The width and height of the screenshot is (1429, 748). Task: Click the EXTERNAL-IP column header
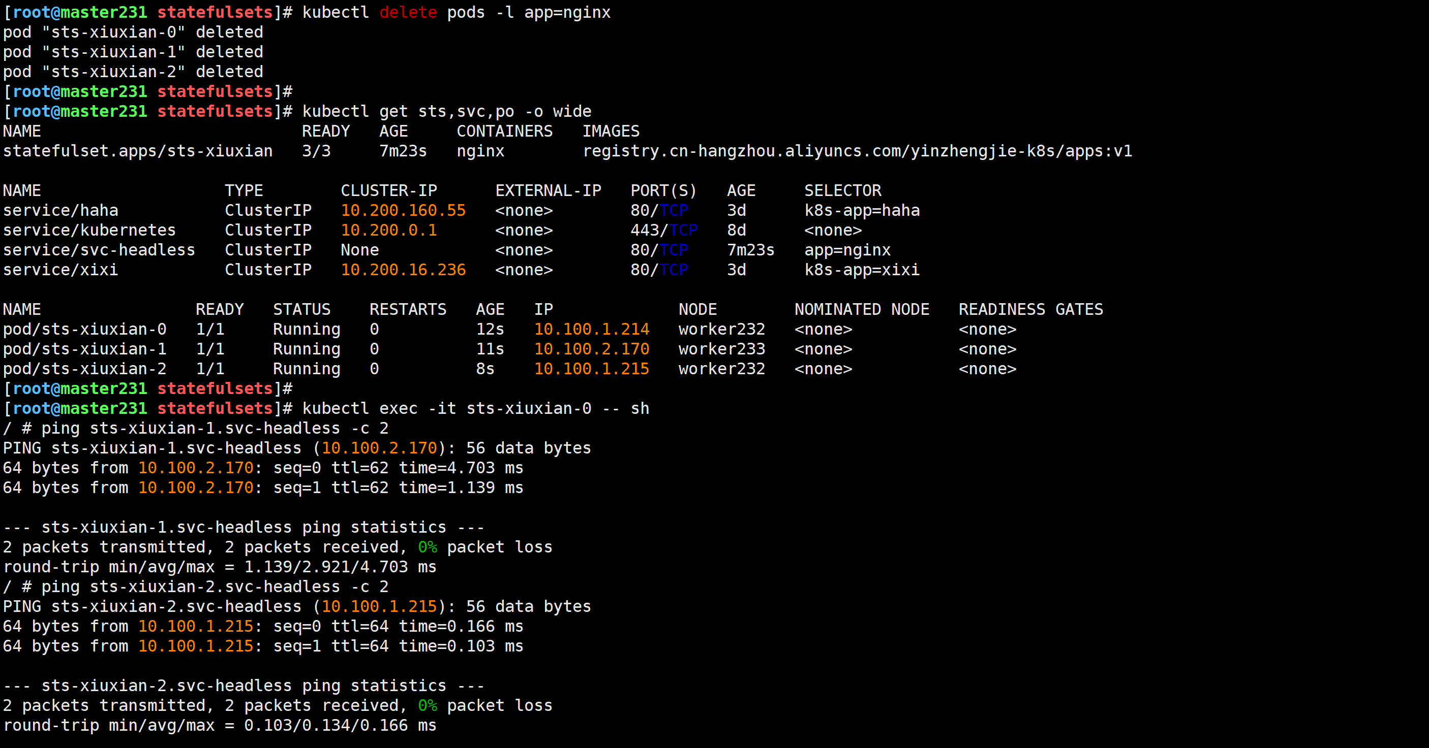point(548,190)
